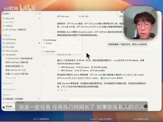This screenshot has height=122, width=163.
Task: Jump to Luna 与子 Agent 定位差异 chapter
Action: [101, 119]
